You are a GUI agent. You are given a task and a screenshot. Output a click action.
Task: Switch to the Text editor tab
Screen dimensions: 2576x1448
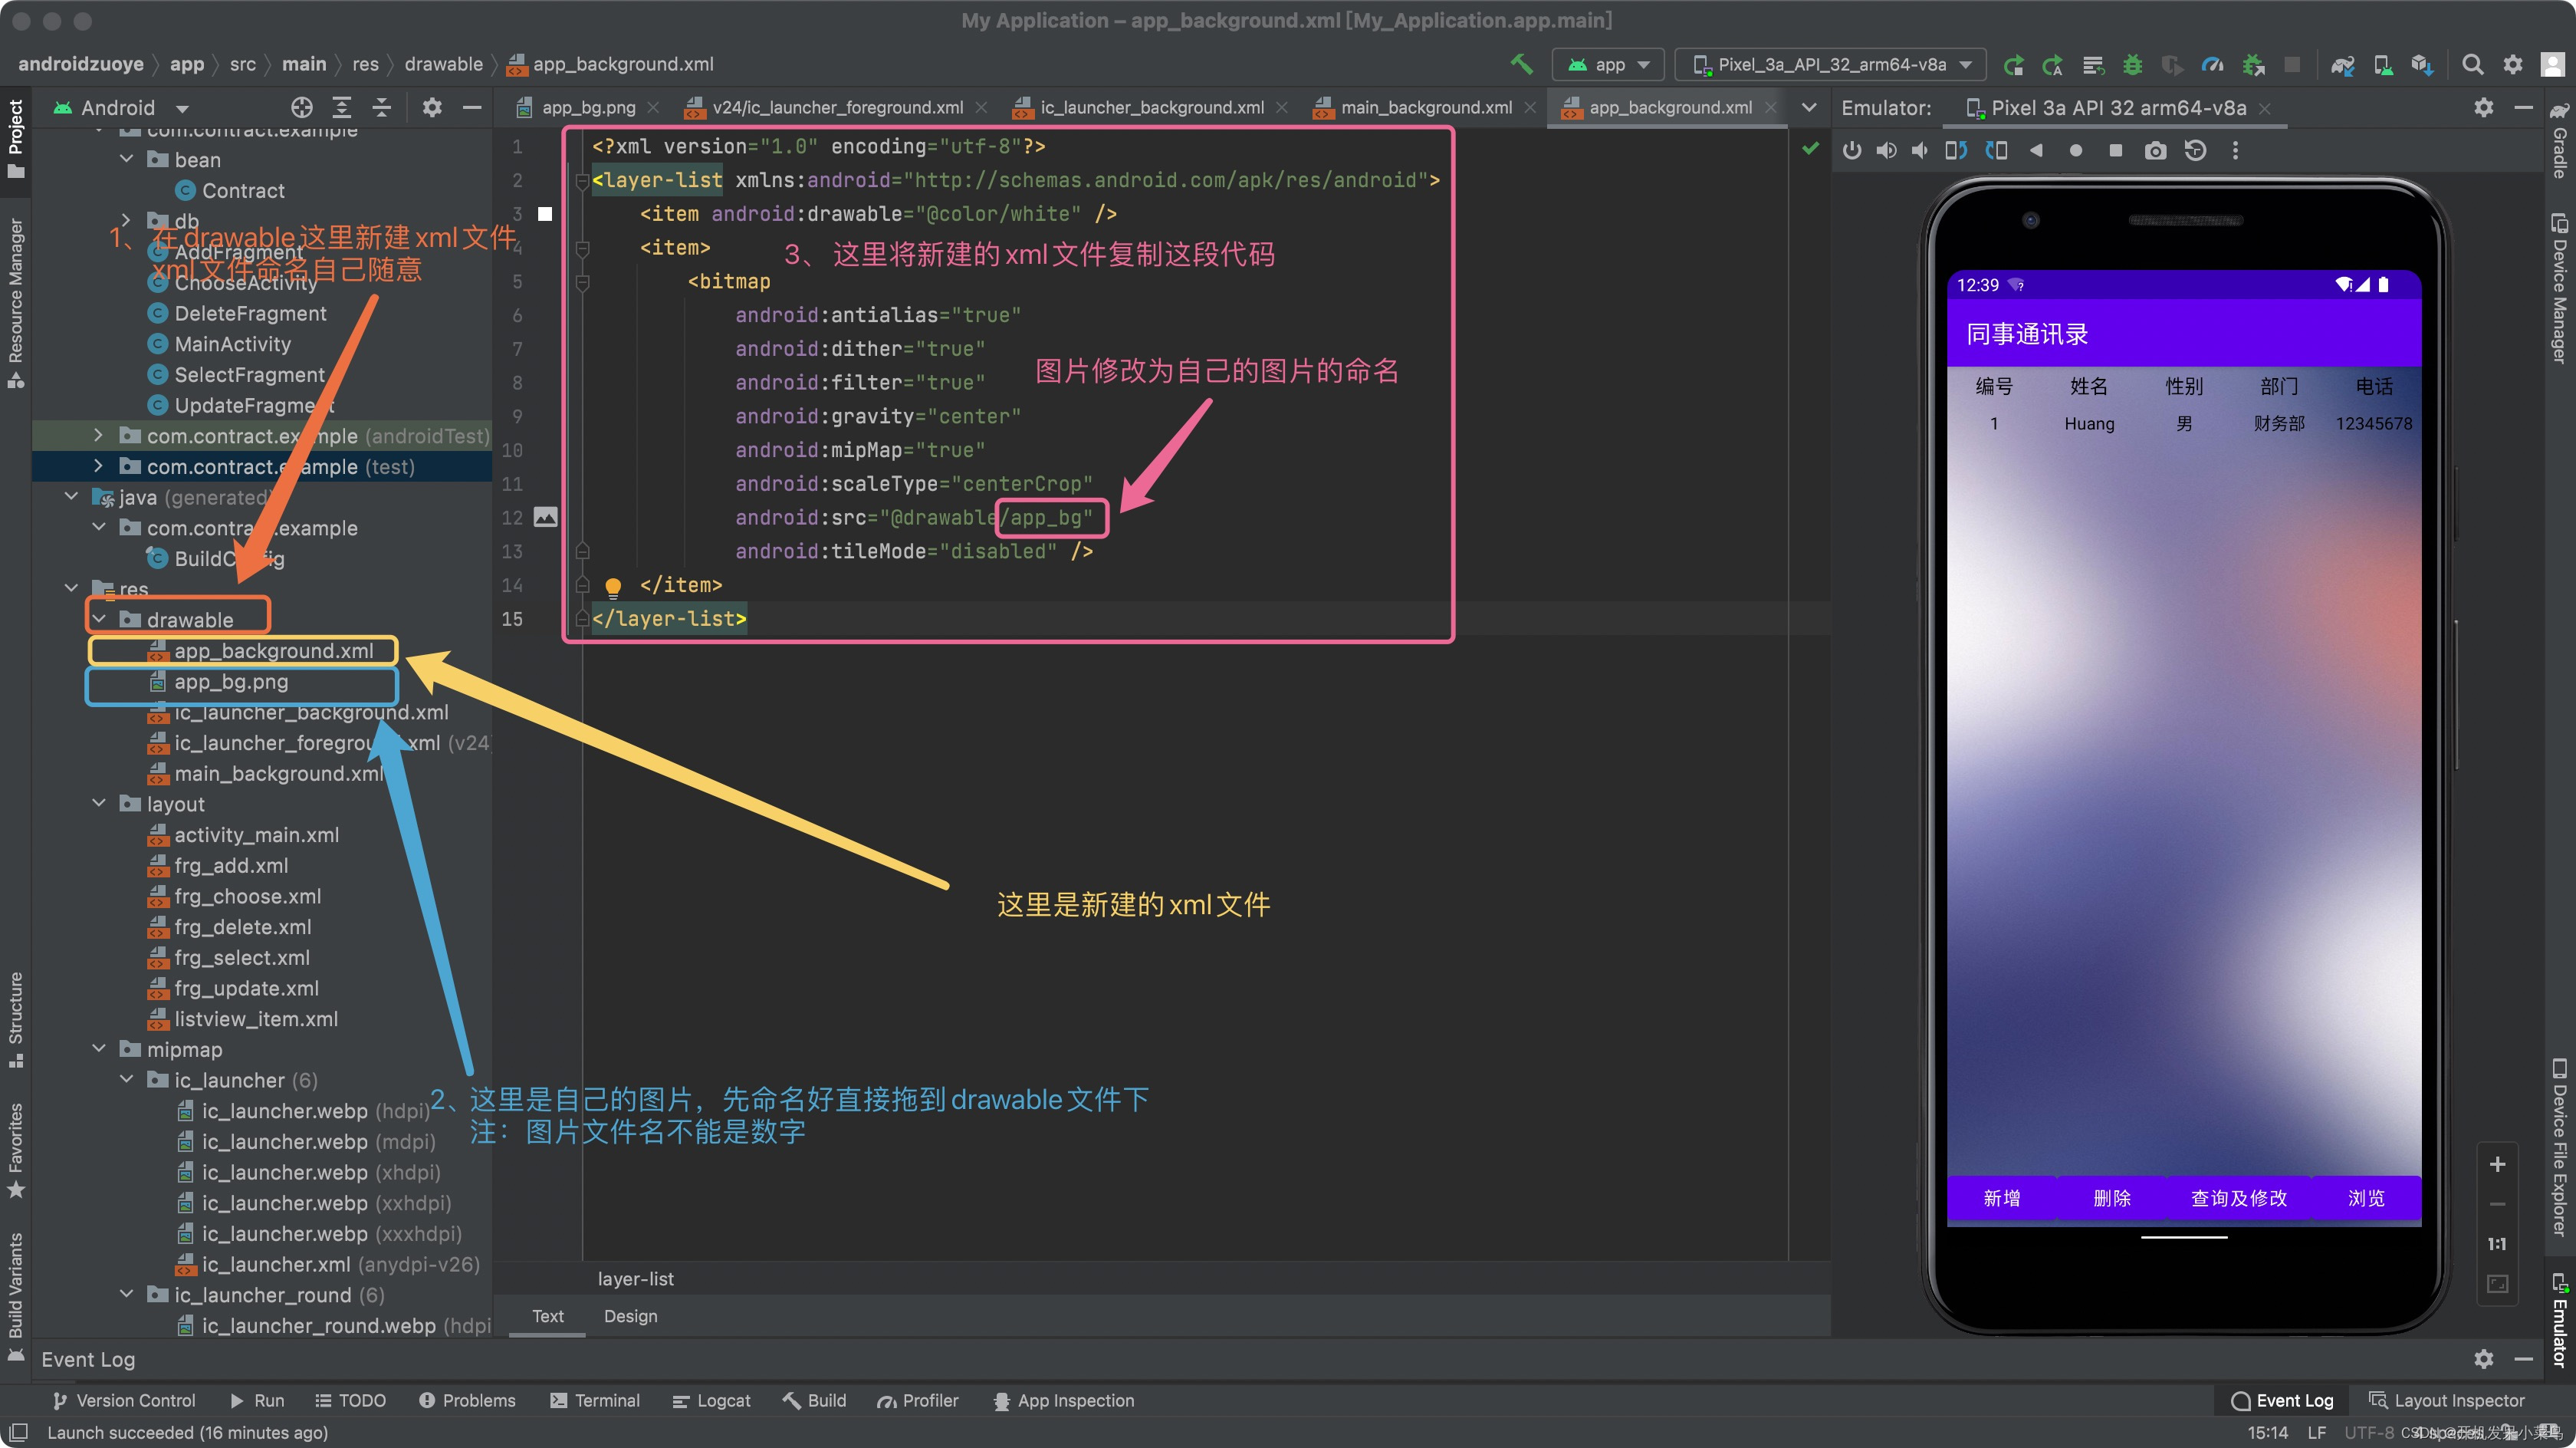click(x=545, y=1317)
